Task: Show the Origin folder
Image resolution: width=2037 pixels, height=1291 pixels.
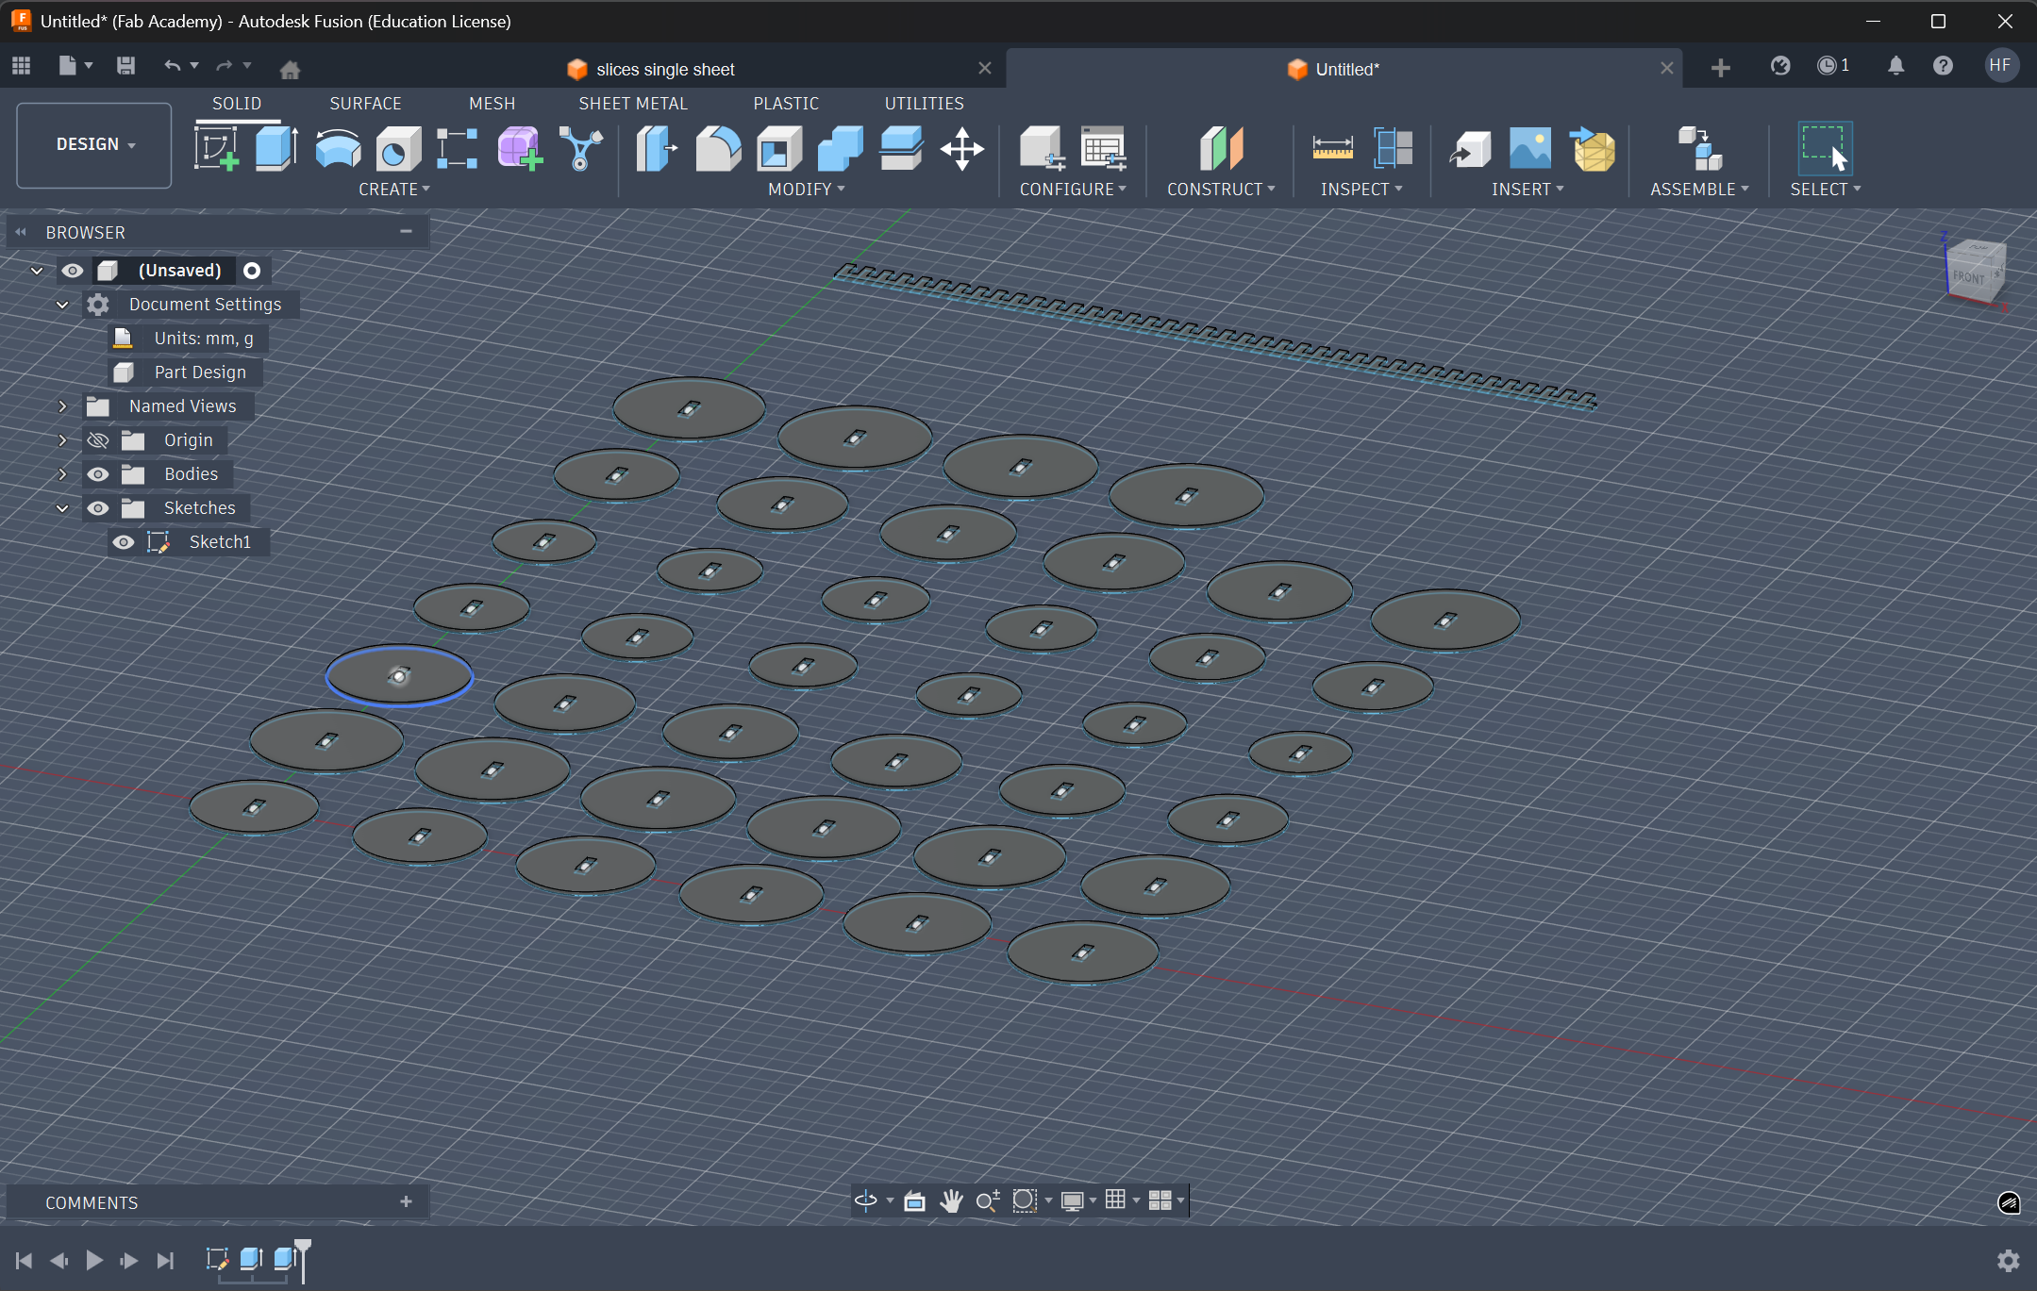Action: [x=98, y=439]
